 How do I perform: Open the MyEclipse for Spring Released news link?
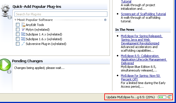coord(142,40)
